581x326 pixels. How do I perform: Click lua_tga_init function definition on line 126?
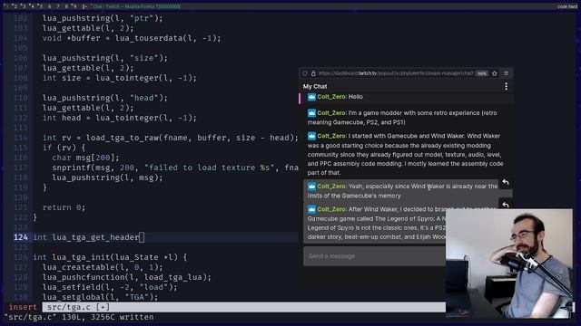pos(110,257)
